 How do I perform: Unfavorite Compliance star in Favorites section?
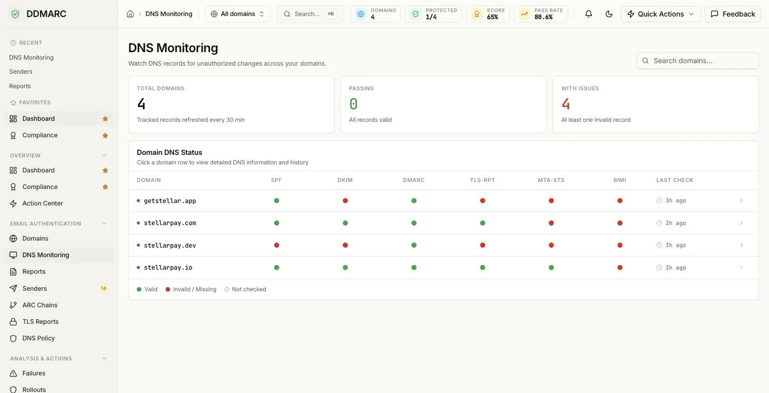(x=105, y=136)
